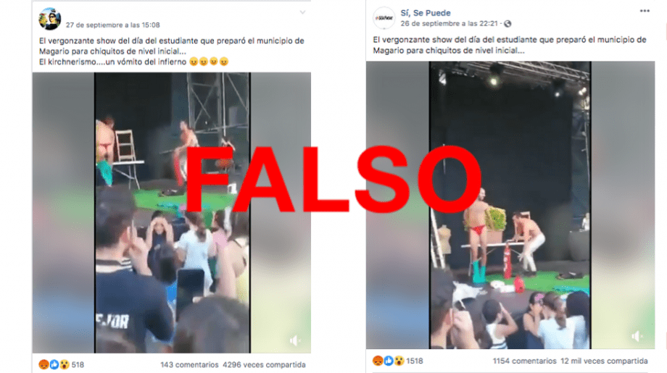This screenshot has height=373, width=667.
Task: Open the 143 comentarios link
Action: (189, 364)
